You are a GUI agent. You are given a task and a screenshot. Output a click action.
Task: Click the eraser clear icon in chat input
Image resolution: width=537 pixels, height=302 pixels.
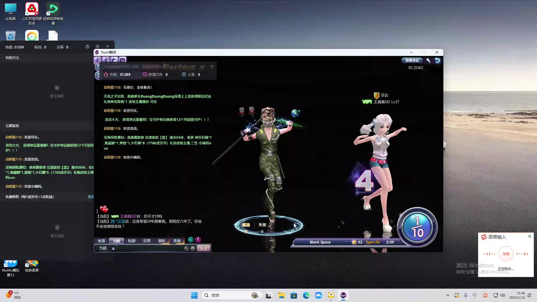(187, 248)
